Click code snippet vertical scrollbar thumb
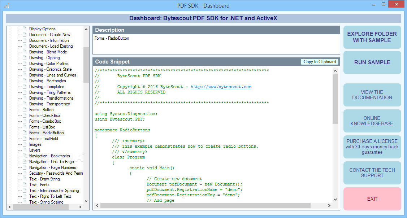 pos(335,99)
